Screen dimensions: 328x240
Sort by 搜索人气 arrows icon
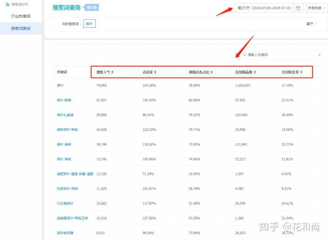[113, 72]
